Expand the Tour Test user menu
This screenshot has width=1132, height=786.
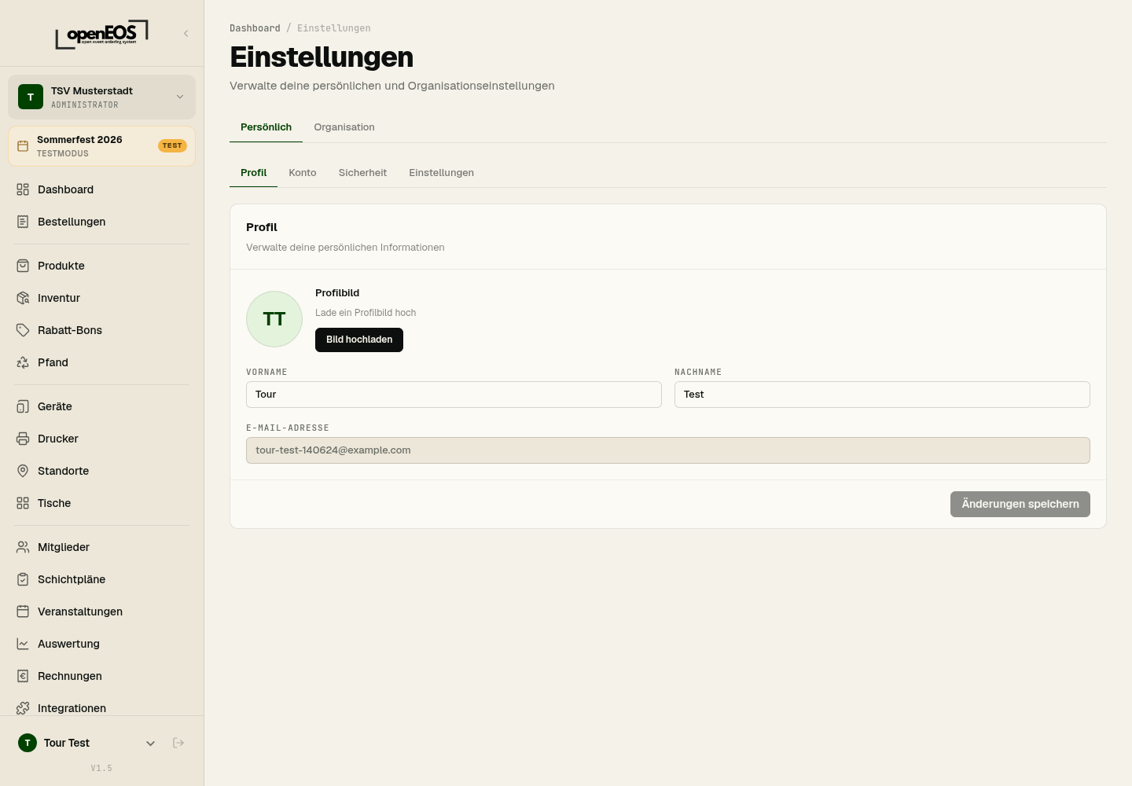tap(151, 743)
